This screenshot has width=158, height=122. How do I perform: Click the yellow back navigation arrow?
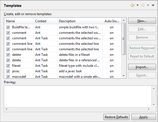(132, 5)
